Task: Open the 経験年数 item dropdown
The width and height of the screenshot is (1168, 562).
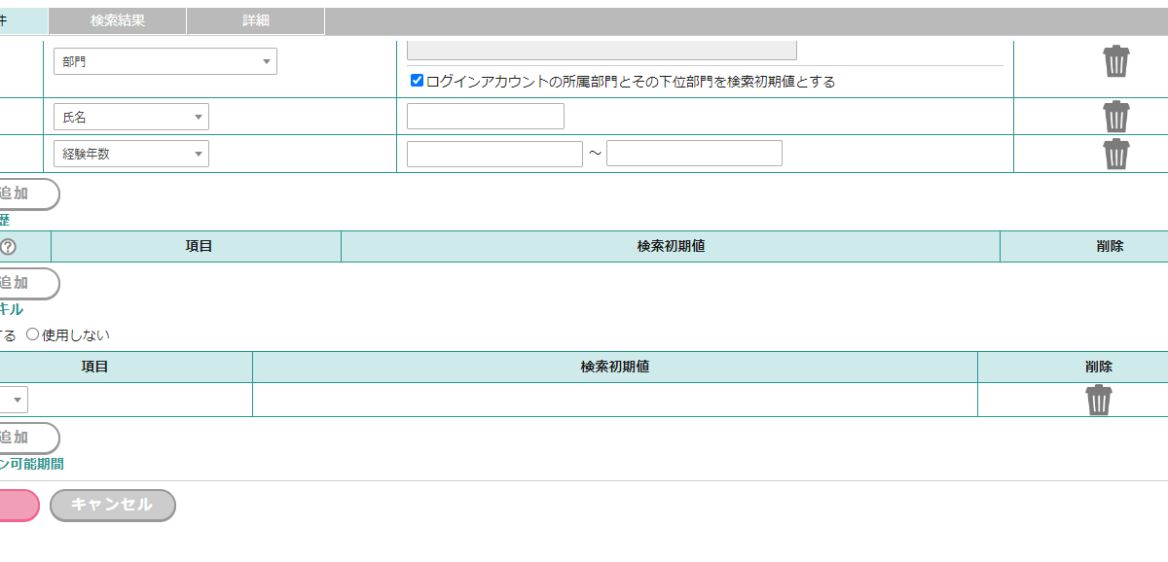Action: 130,154
